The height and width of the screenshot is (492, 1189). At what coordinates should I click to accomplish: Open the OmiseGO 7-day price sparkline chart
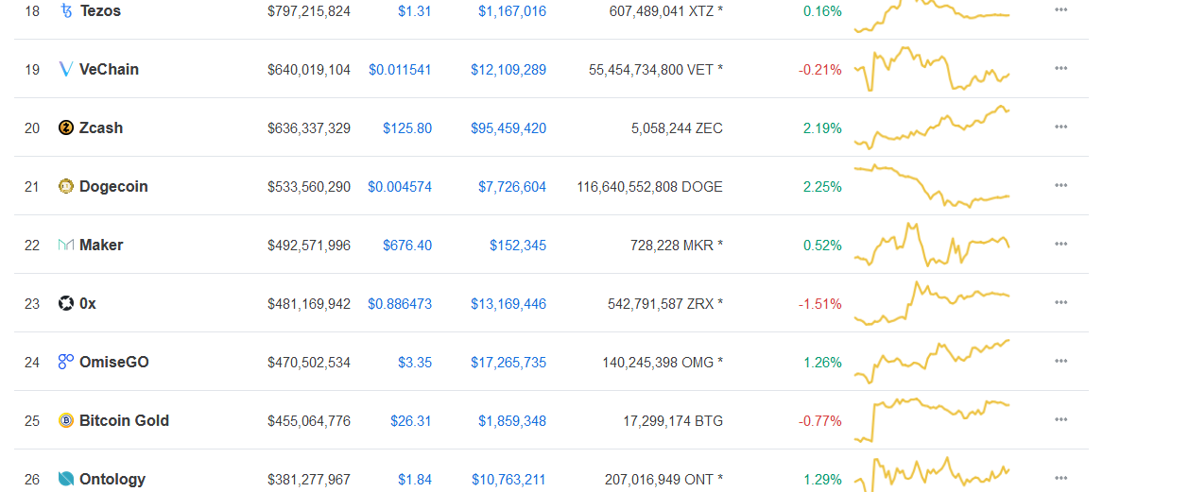click(x=932, y=362)
